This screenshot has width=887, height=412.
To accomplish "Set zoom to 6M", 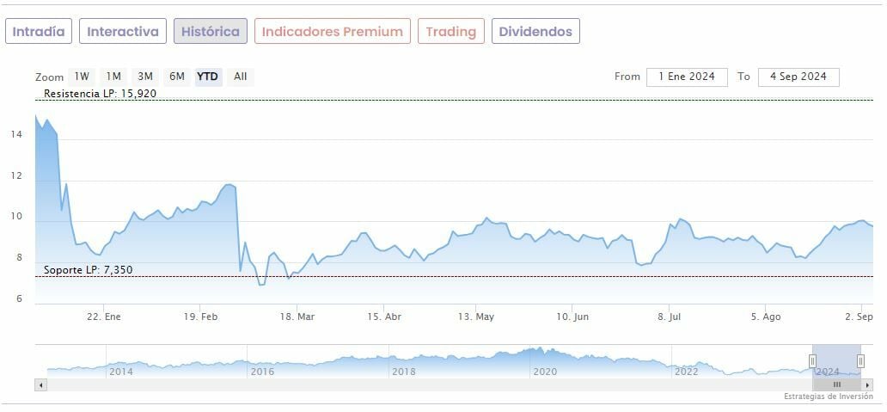I will (x=177, y=77).
